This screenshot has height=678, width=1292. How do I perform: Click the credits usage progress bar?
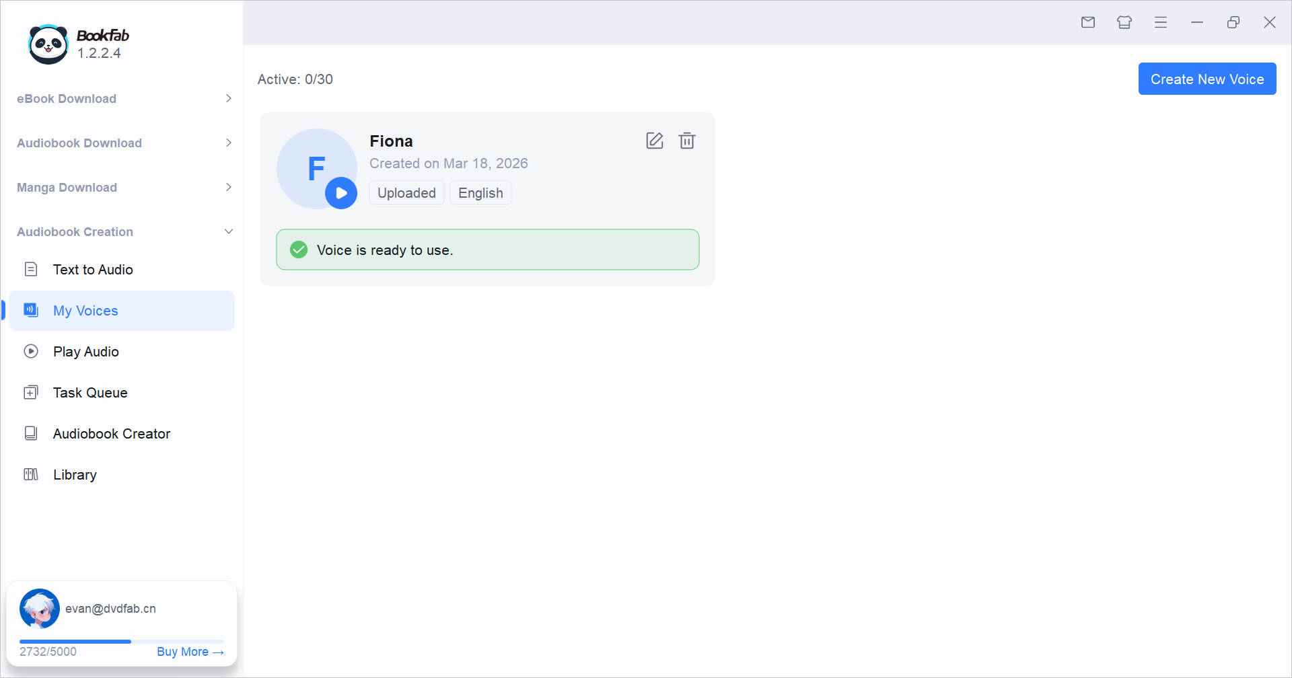[x=121, y=642]
